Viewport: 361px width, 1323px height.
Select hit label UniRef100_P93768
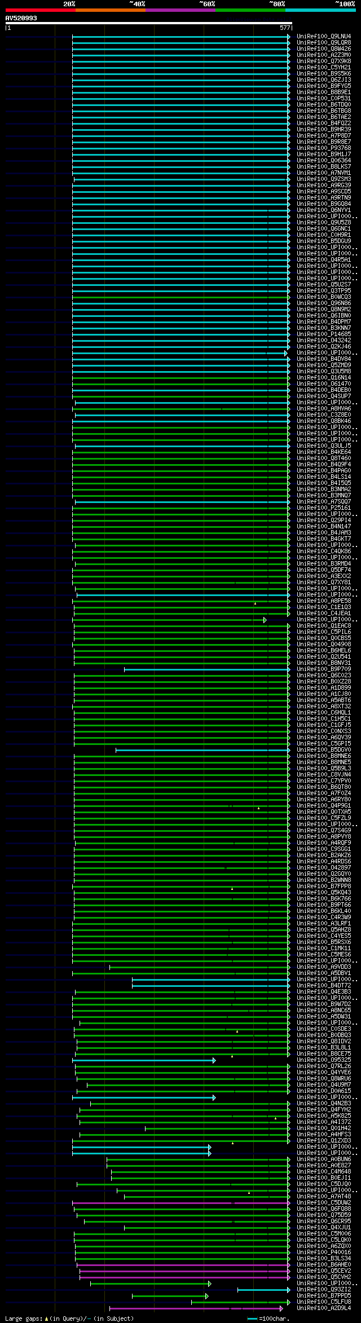(324, 148)
